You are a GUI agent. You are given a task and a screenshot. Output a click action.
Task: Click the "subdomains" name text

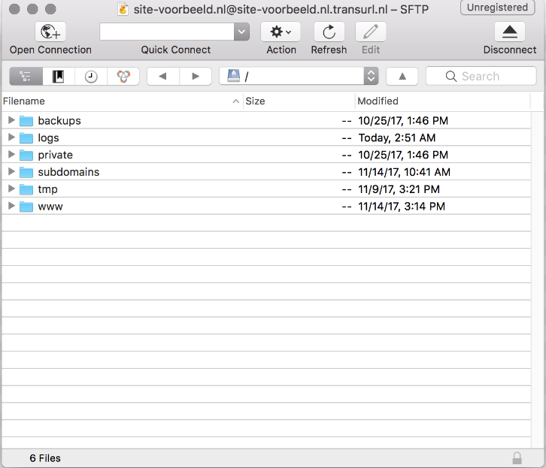(x=68, y=172)
